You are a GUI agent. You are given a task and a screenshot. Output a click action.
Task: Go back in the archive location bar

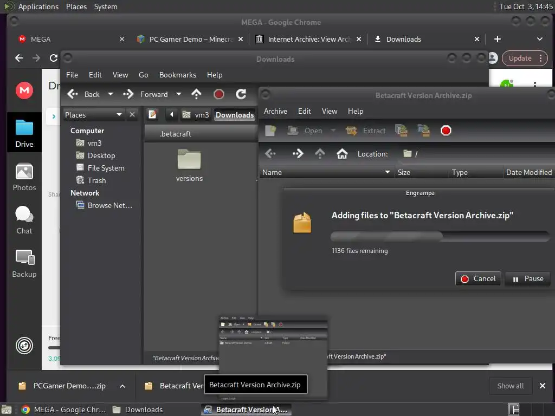coord(270,153)
